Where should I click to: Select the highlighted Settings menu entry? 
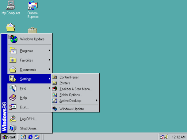pos(29,79)
